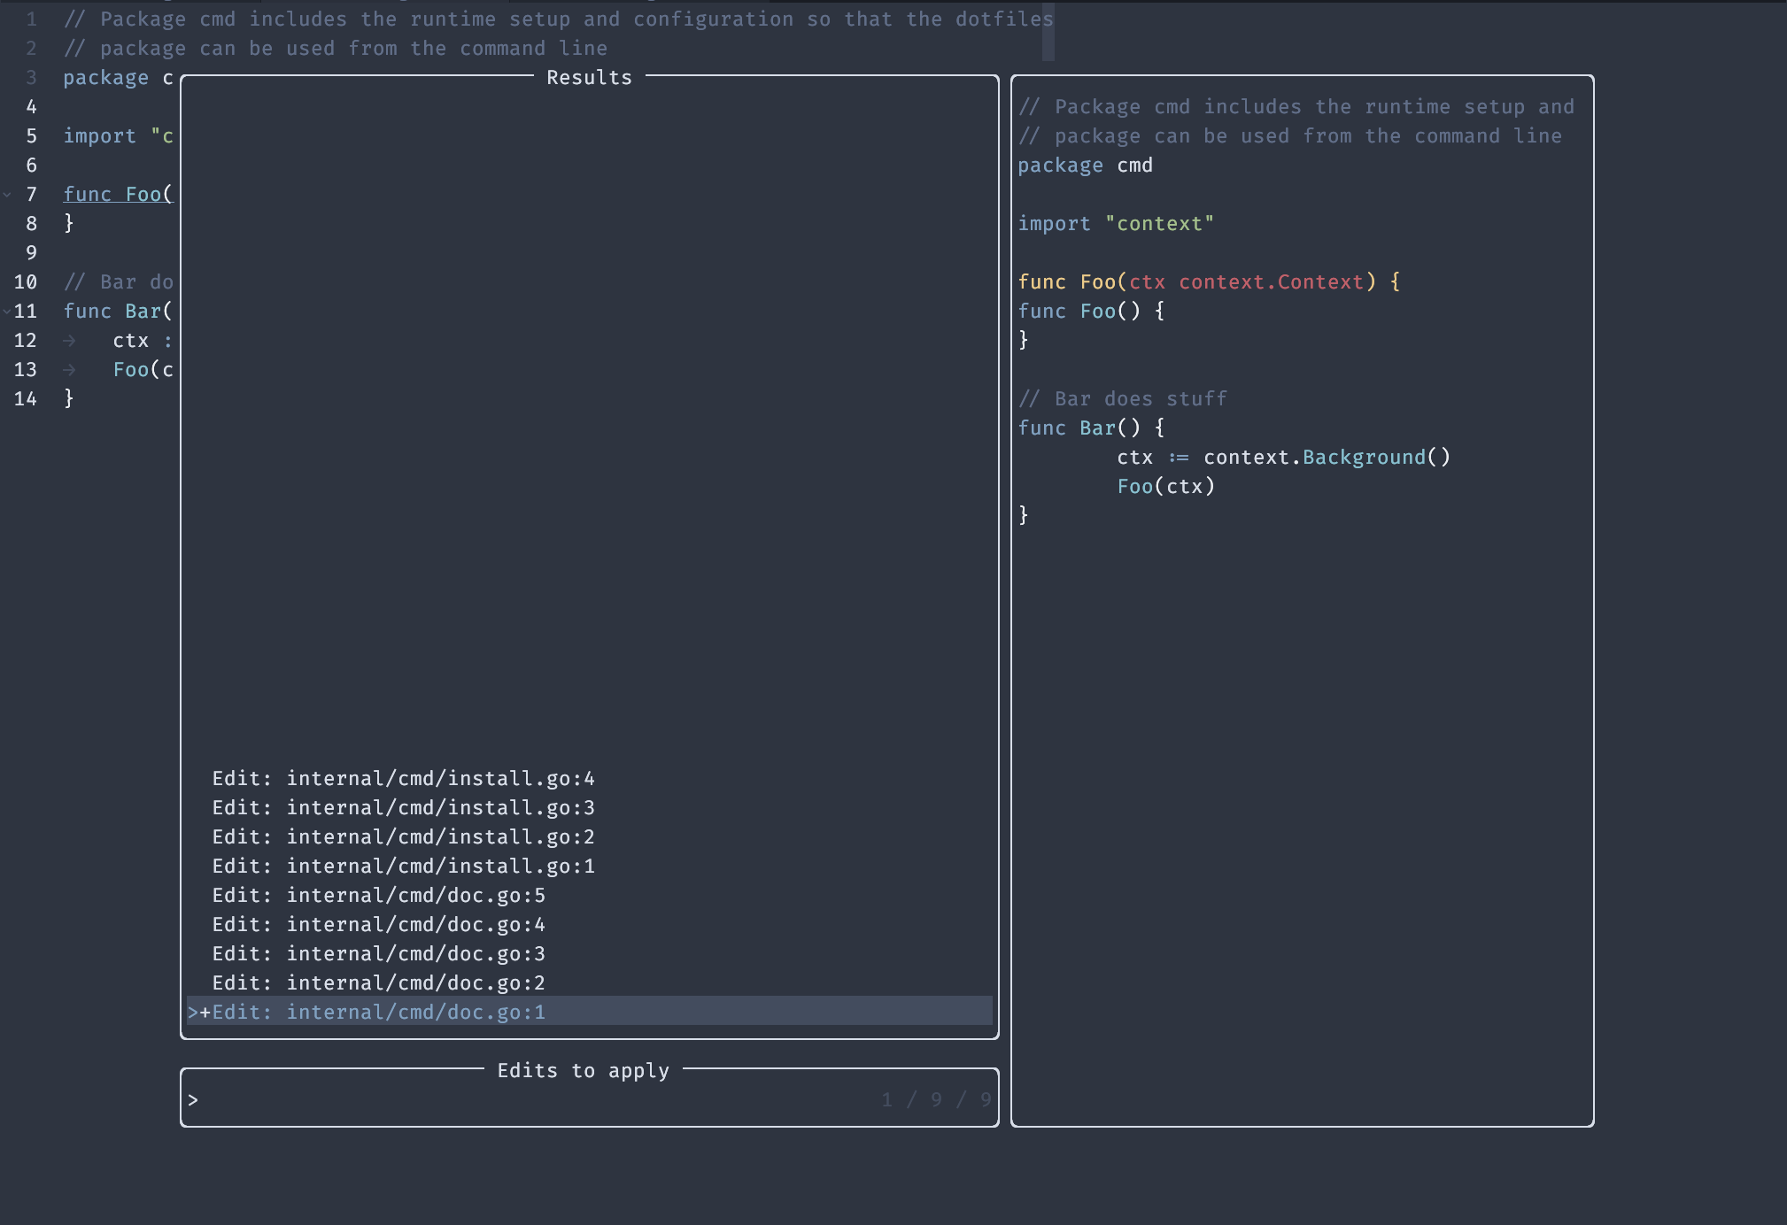Click the 1 / 9 / 9 result counter

click(x=936, y=1099)
